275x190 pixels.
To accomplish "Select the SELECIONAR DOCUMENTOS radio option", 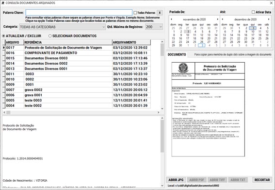I will [50, 36].
